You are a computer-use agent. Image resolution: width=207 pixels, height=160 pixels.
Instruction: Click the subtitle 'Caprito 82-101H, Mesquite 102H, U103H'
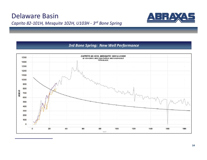[50, 23]
